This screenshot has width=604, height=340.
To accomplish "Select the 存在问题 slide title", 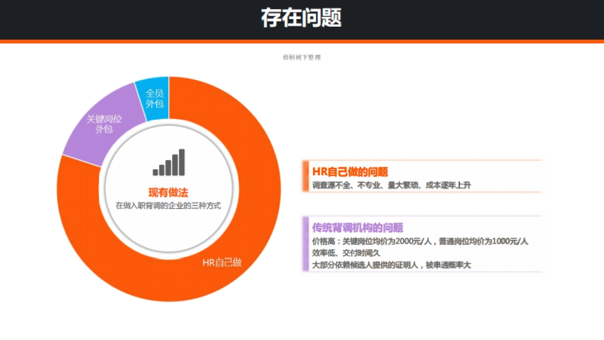I will click(x=302, y=18).
